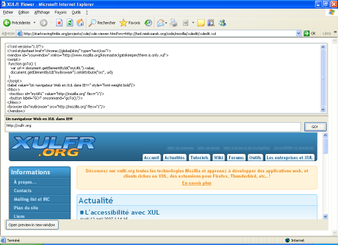Screen dimensions: 338x245
Task: Open the Mail envelope icon
Action: pos(161,22)
